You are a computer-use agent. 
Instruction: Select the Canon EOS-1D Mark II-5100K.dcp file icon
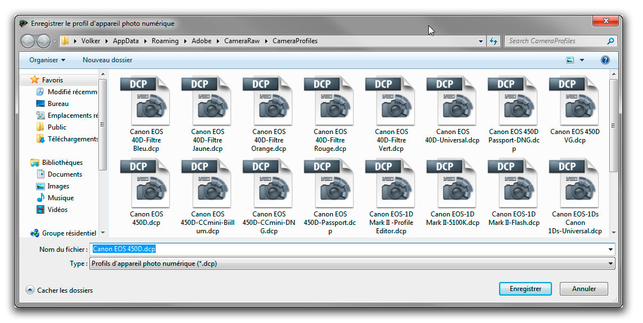pyautogui.click(x=452, y=183)
